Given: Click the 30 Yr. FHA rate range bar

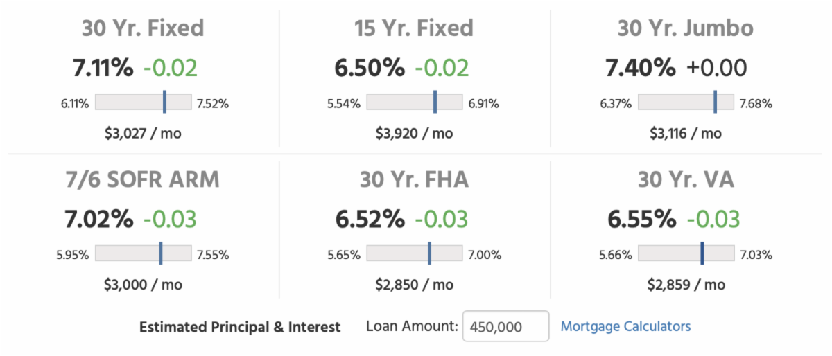Looking at the screenshot, I should (414, 253).
